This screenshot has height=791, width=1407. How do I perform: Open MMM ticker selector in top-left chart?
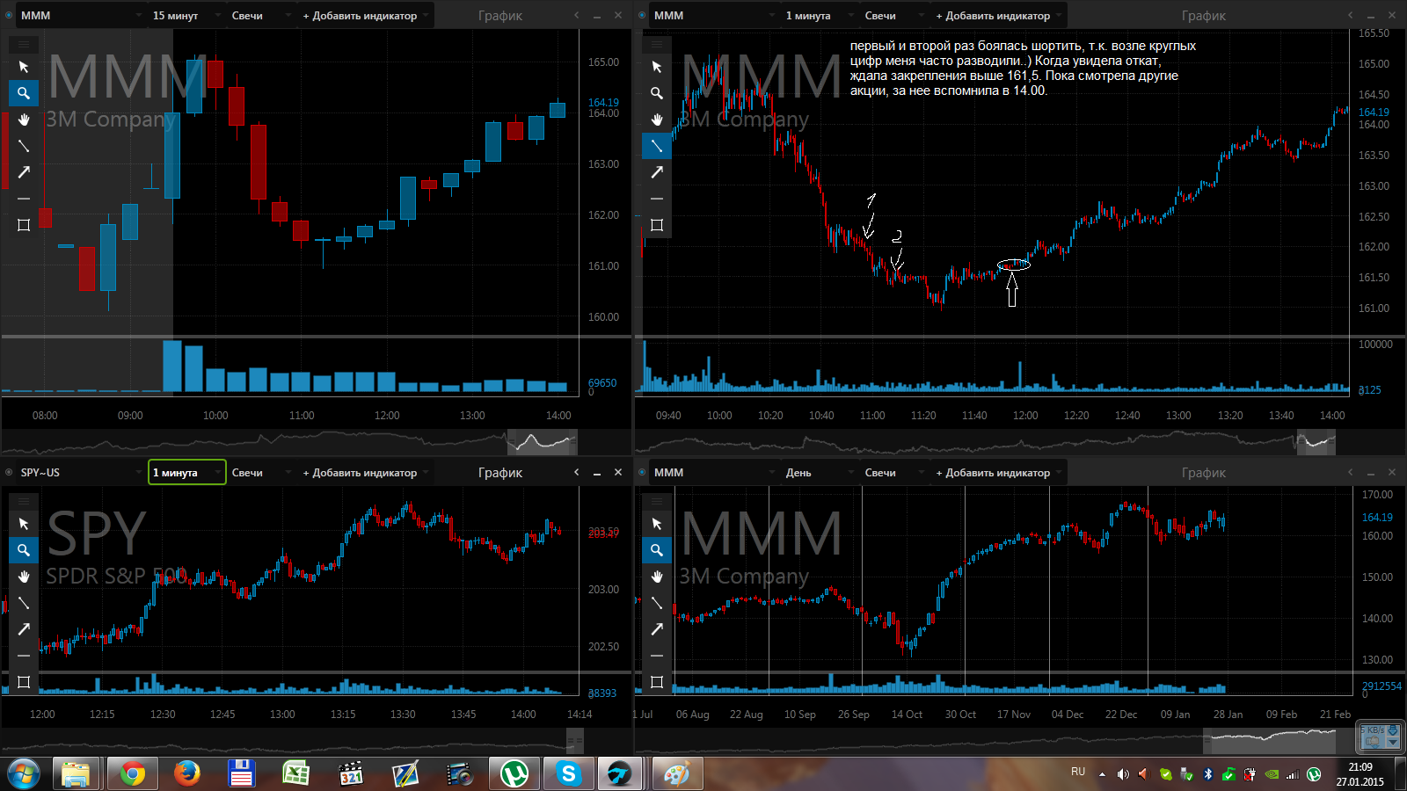[x=81, y=16]
